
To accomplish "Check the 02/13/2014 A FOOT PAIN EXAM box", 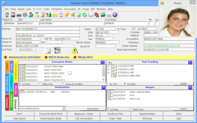I will click(x=21, y=66).
